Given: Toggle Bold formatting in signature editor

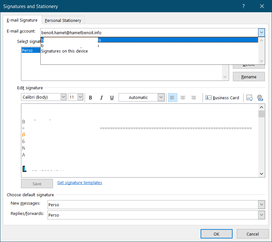Looking at the screenshot, I should click(90, 98).
